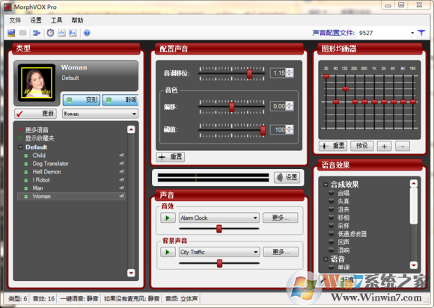Open the Woman voice dropdown
The height and width of the screenshot is (308, 434).
(100, 114)
